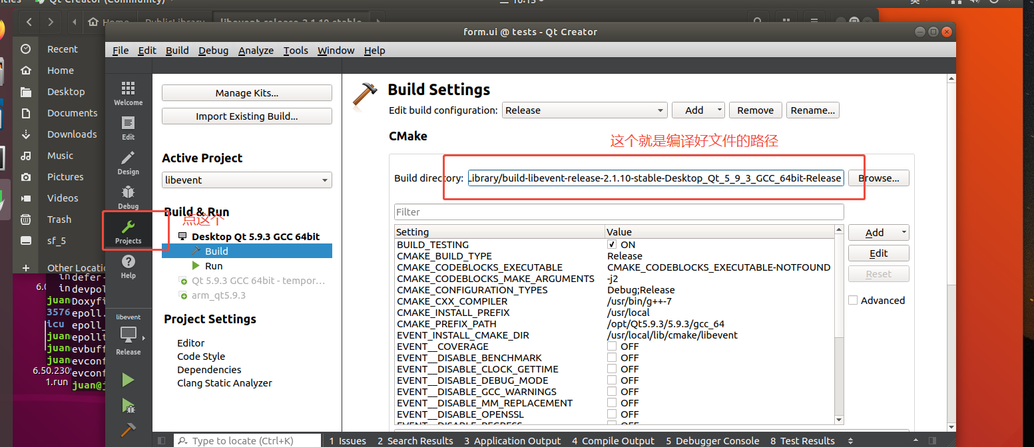Open the Release build configuration dropdown
The image size is (1034, 447).
tap(585, 110)
